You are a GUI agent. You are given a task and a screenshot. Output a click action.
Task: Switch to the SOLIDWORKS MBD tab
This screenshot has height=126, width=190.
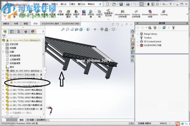pyautogui.click(x=70, y=24)
